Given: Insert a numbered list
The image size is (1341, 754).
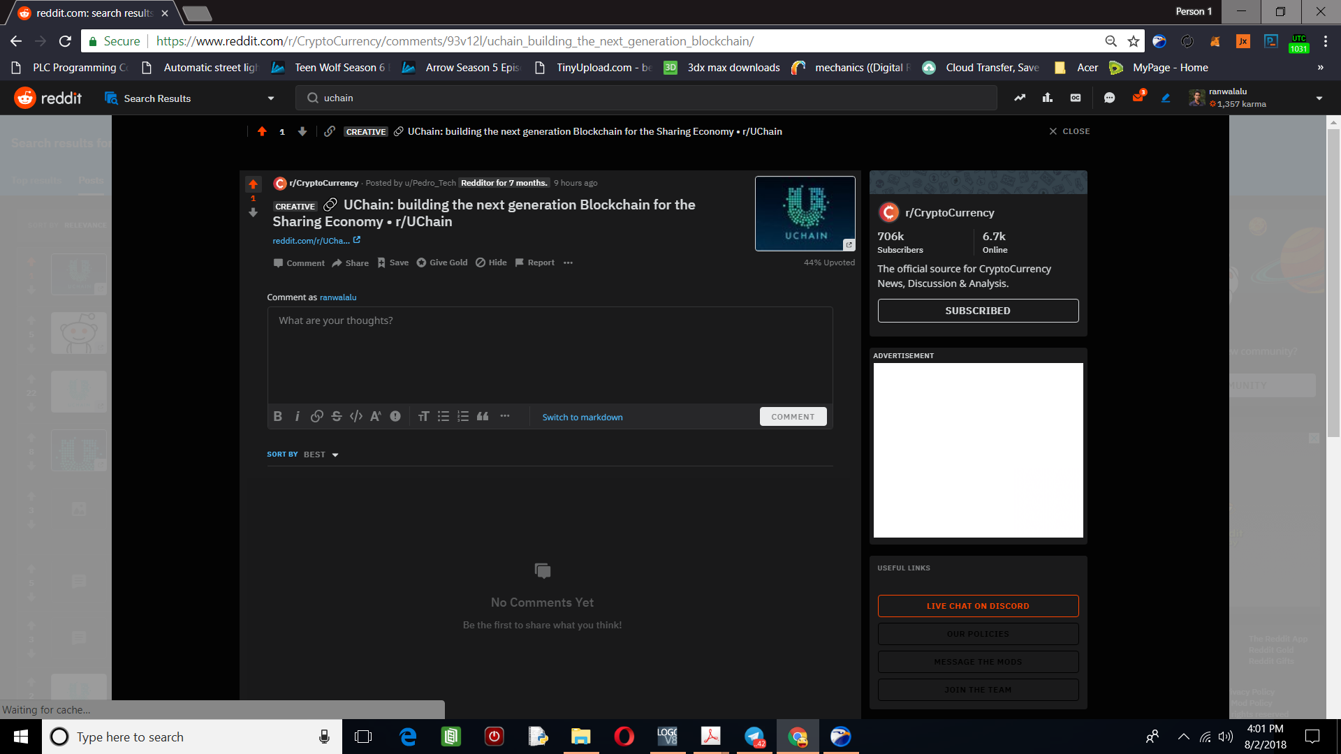Looking at the screenshot, I should [x=462, y=417].
